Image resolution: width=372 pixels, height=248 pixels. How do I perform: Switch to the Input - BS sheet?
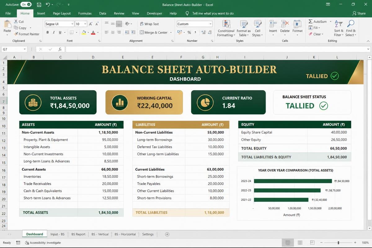coord(57,234)
